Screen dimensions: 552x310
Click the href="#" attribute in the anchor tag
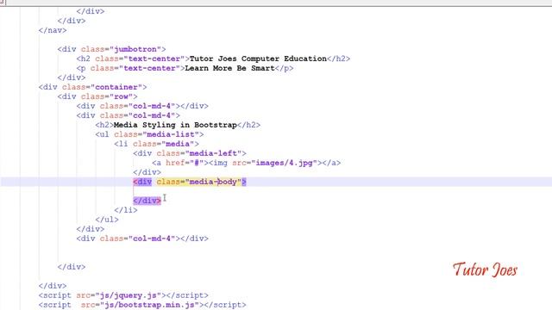pyautogui.click(x=185, y=163)
